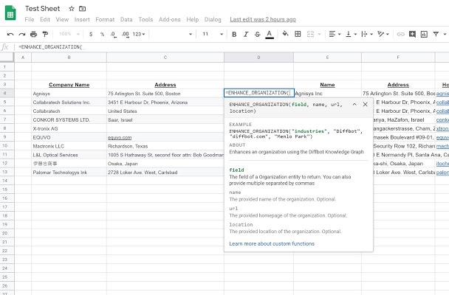Click the 'Company Name' header cell
The image size is (449, 295).
[x=69, y=85]
